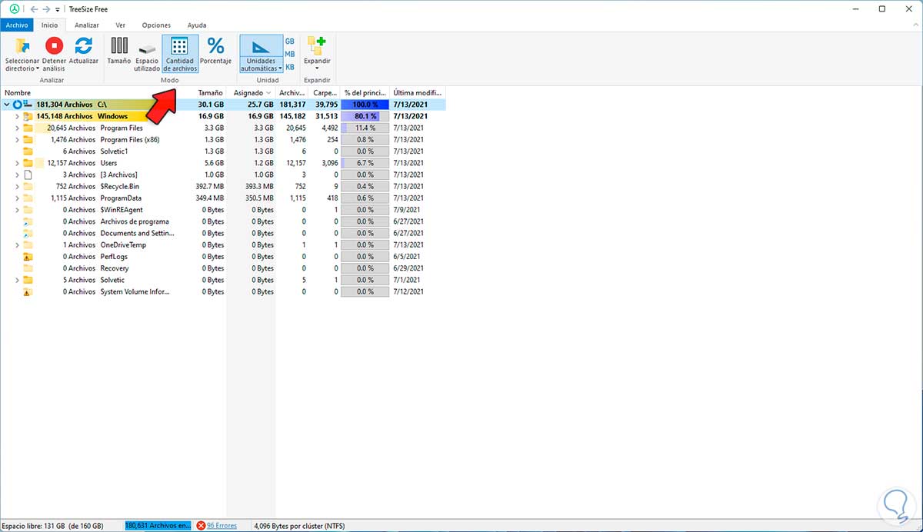The width and height of the screenshot is (923, 532).
Task: Click the 392.7 MB size cell
Action: click(209, 186)
